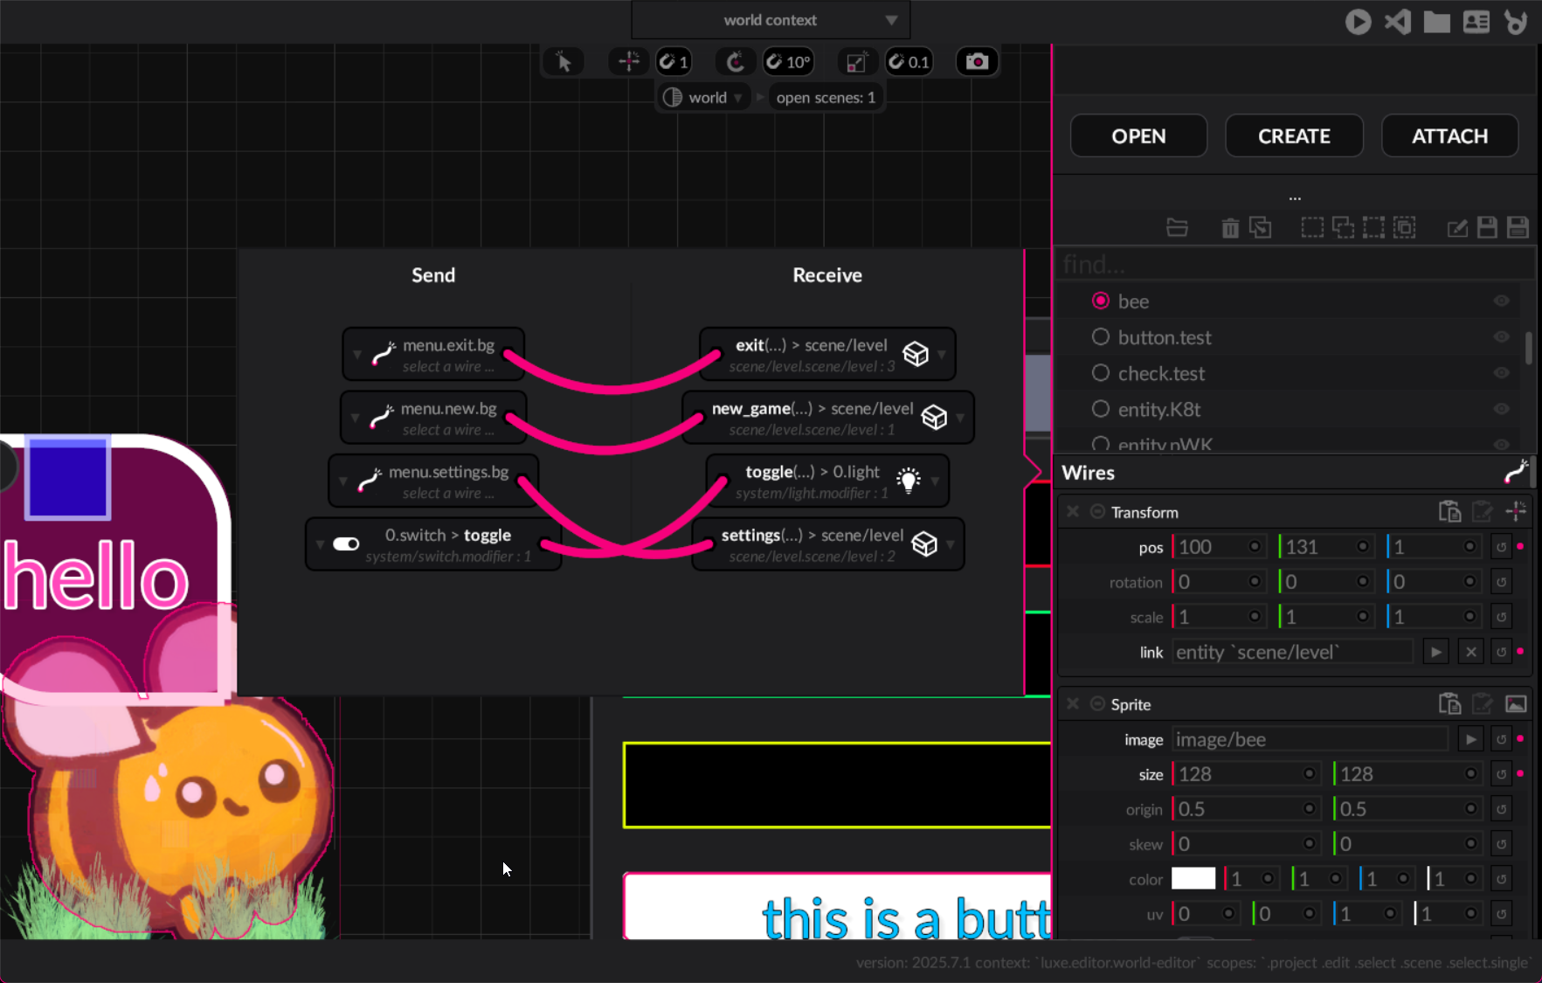Expand the menu.exit.bg send node arrow
Image resolution: width=1542 pixels, height=983 pixels.
[356, 355]
